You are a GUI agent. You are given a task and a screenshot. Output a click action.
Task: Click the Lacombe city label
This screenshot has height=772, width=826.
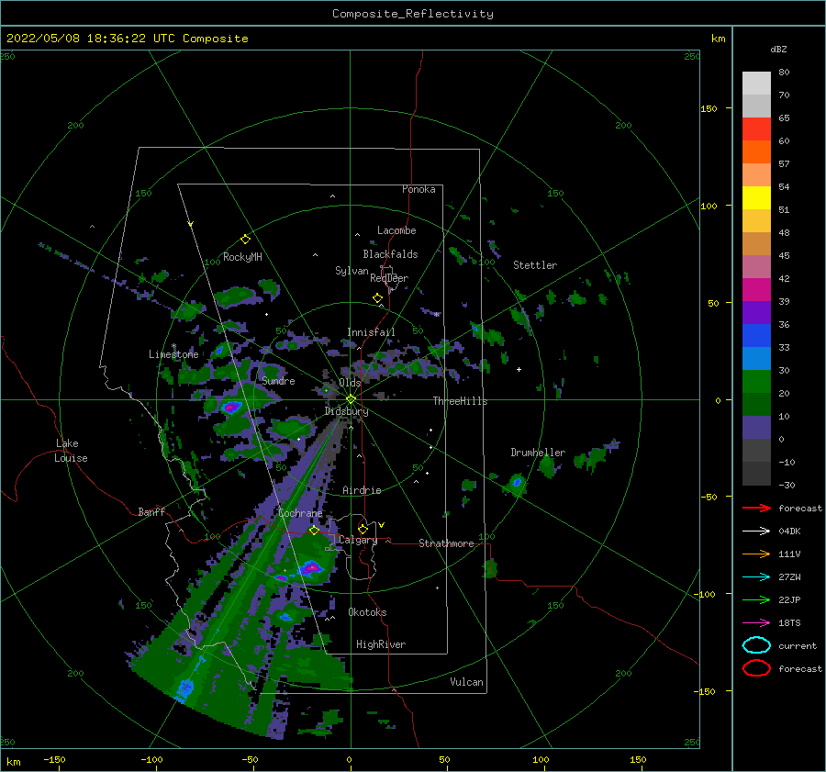point(396,230)
